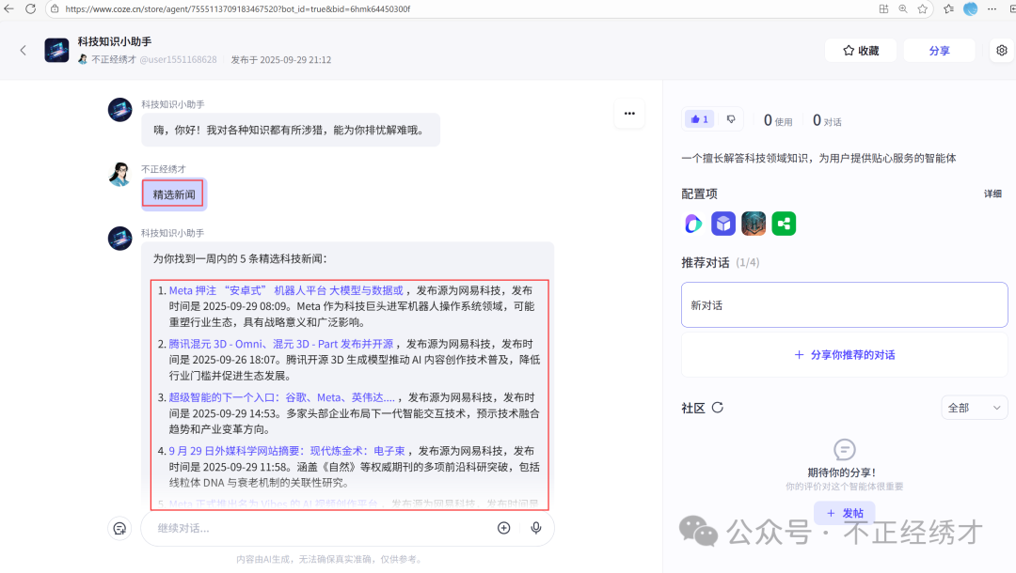Open browser three-dot menu

pyautogui.click(x=992, y=9)
